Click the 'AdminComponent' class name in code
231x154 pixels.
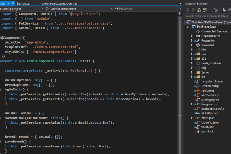pyautogui.click(x=40, y=61)
